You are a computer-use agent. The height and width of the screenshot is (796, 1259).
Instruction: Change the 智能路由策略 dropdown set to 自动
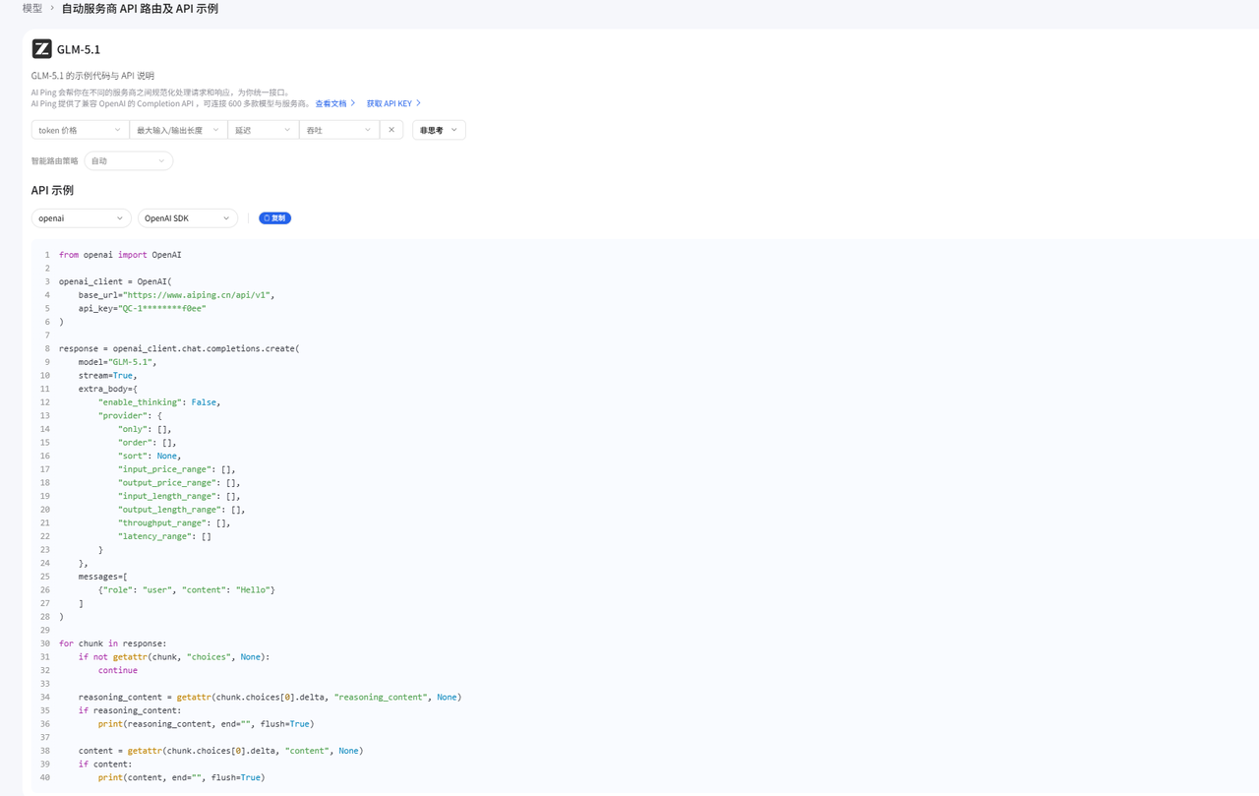pyautogui.click(x=128, y=160)
